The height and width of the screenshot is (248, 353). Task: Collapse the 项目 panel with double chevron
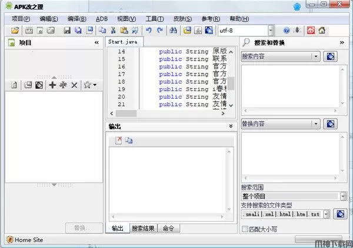click(x=96, y=42)
